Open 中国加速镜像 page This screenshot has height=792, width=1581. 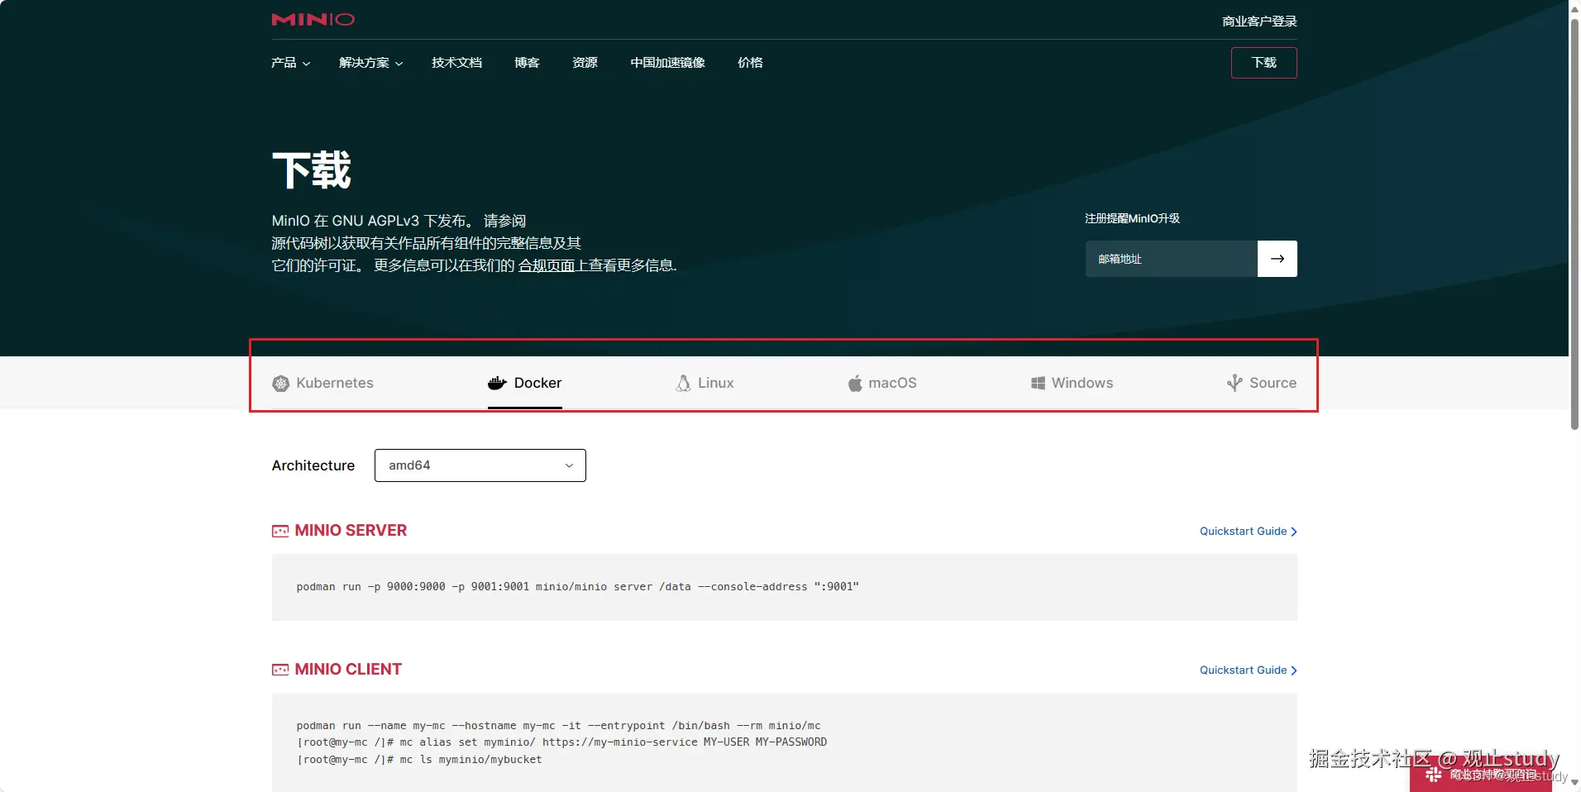[667, 63]
